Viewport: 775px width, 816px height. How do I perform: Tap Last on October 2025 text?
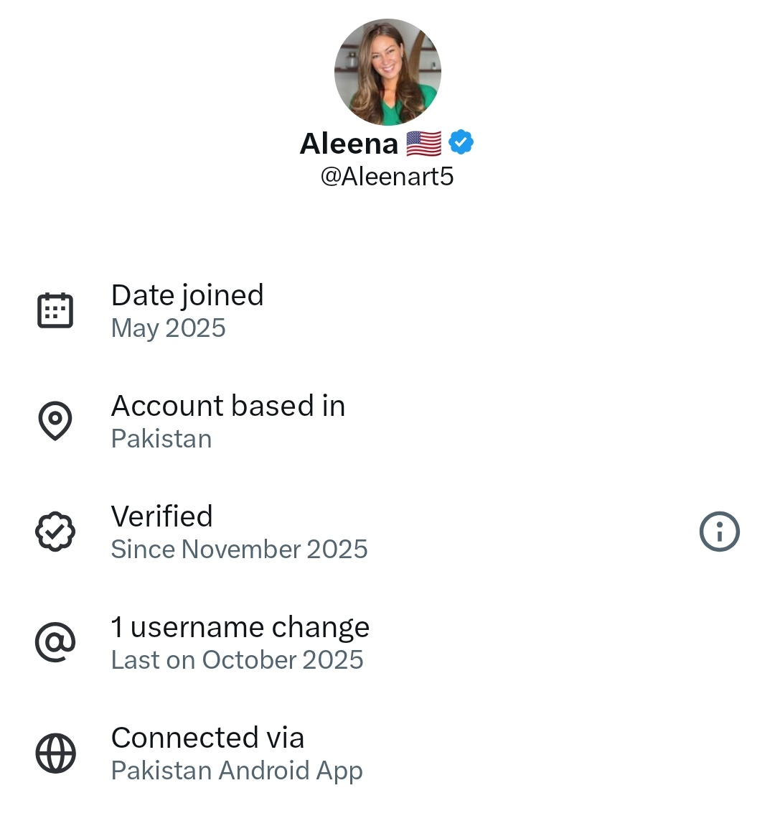pyautogui.click(x=237, y=660)
